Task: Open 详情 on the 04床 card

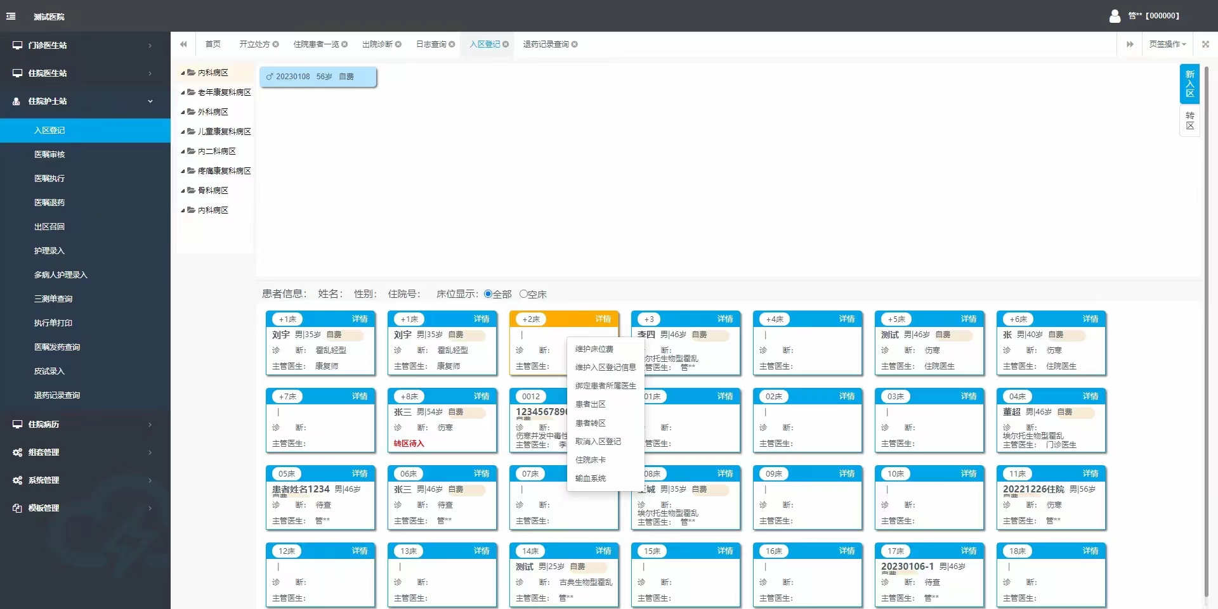Action: coord(1090,396)
